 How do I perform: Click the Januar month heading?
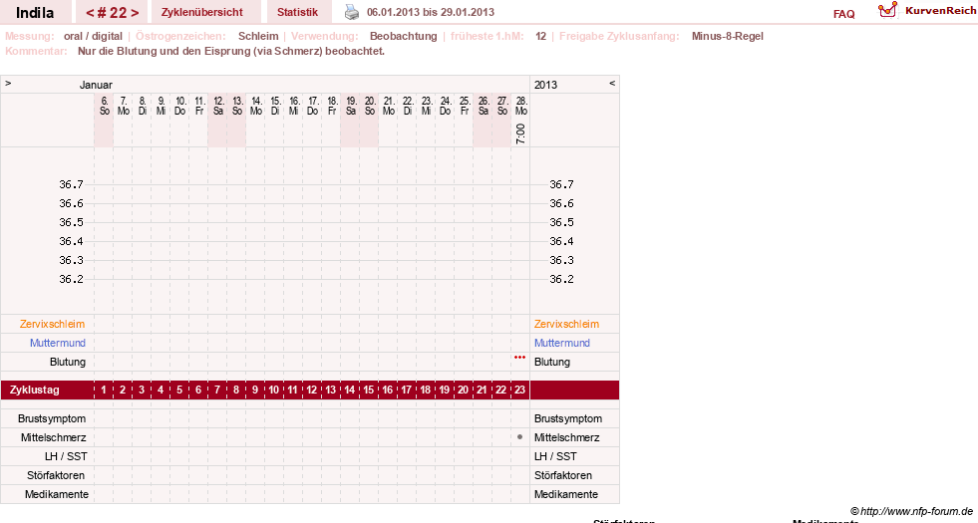96,85
